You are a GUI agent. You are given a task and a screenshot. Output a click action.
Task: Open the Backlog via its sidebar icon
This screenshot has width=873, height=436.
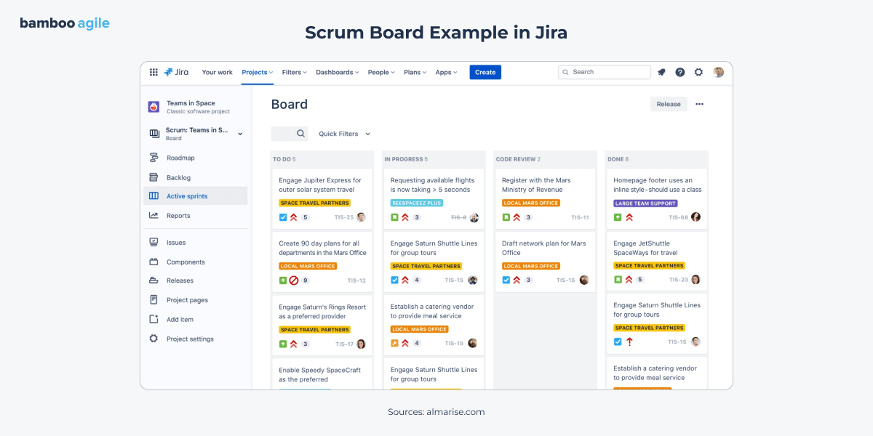coord(154,177)
